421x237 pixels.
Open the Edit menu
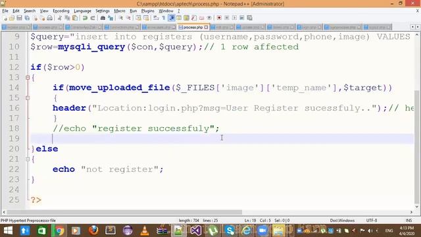(16, 11)
